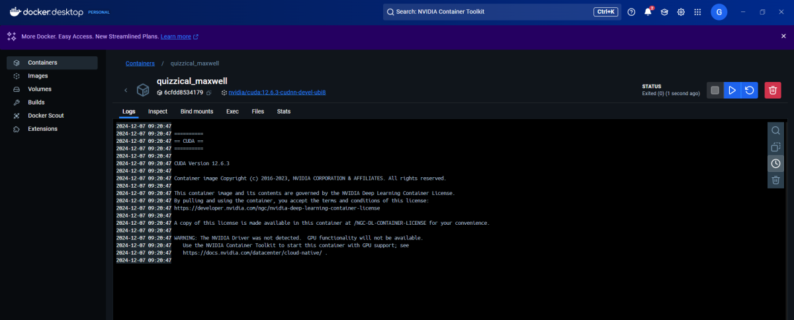This screenshot has width=794, height=320.
Task: Restart the container using circular arrow icon
Action: pyautogui.click(x=749, y=90)
